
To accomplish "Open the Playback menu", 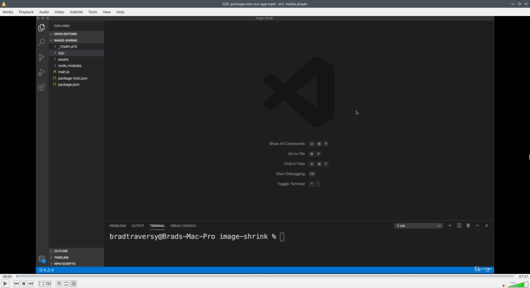I will click(x=26, y=12).
